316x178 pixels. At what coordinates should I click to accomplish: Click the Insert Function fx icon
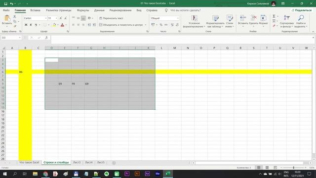point(46,38)
